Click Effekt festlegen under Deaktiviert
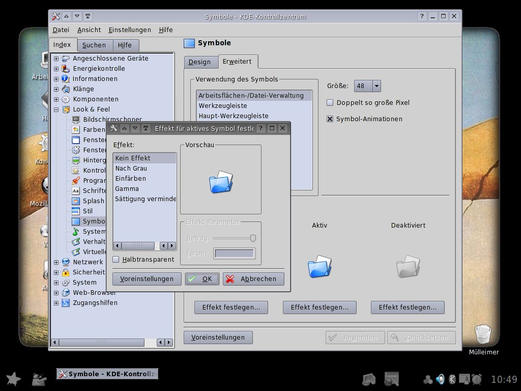Image resolution: width=521 pixels, height=391 pixels. (408, 308)
